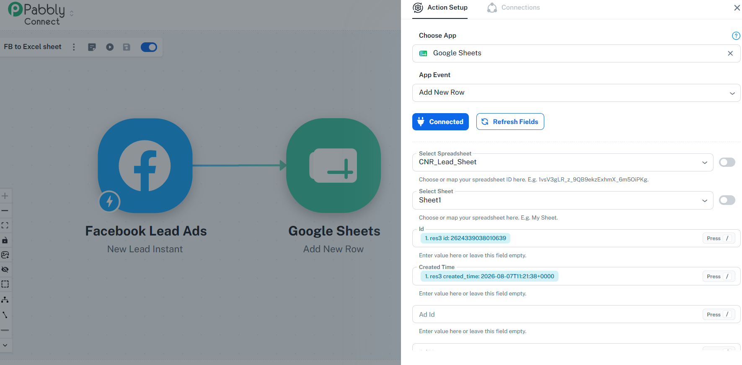Click the spreadsheet ID helper text
The image size is (742, 365).
[534, 179]
